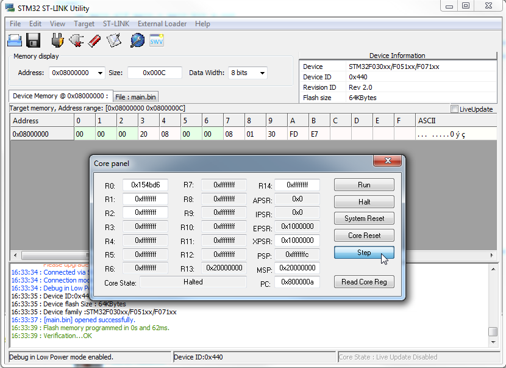Connect to the target using the plug icon
This screenshot has height=368, width=506.
(57, 41)
